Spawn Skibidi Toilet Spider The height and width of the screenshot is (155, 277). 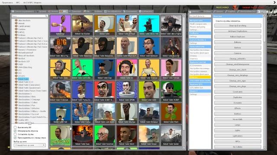171,136
